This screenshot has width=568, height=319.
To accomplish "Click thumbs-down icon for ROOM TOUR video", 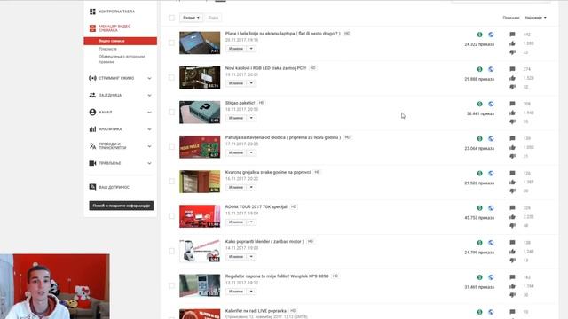I will point(512,226).
